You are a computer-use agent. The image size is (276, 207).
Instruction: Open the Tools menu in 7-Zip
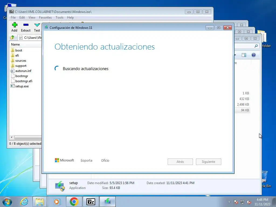(x=59, y=18)
